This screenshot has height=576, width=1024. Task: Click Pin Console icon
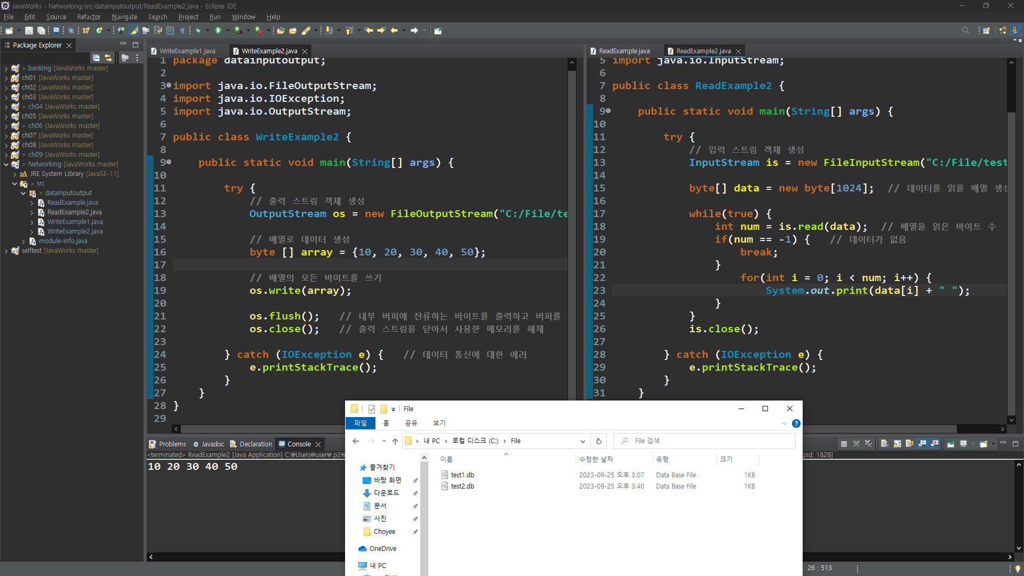click(951, 444)
